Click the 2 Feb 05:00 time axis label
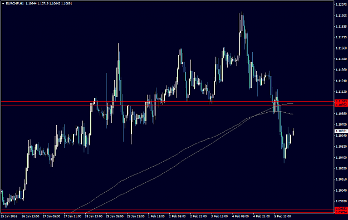The width and height of the screenshot is (348, 220). tap(178, 217)
